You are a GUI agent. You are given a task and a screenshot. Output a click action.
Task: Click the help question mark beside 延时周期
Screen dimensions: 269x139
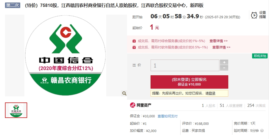(x=262, y=131)
